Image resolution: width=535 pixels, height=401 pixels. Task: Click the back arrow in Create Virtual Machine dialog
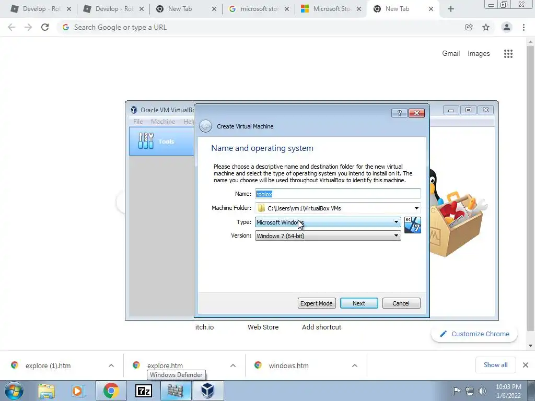coord(205,126)
